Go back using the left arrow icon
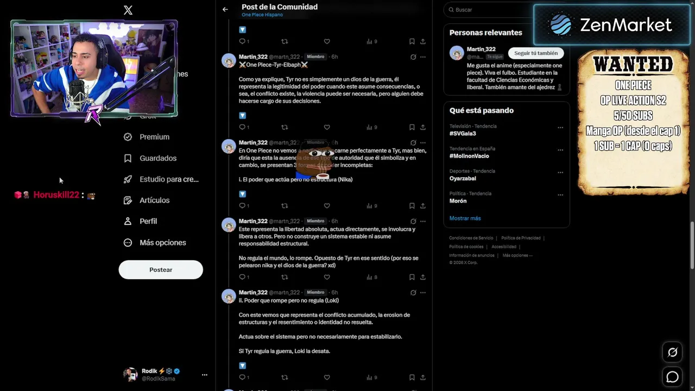The height and width of the screenshot is (391, 695). pyautogui.click(x=225, y=9)
